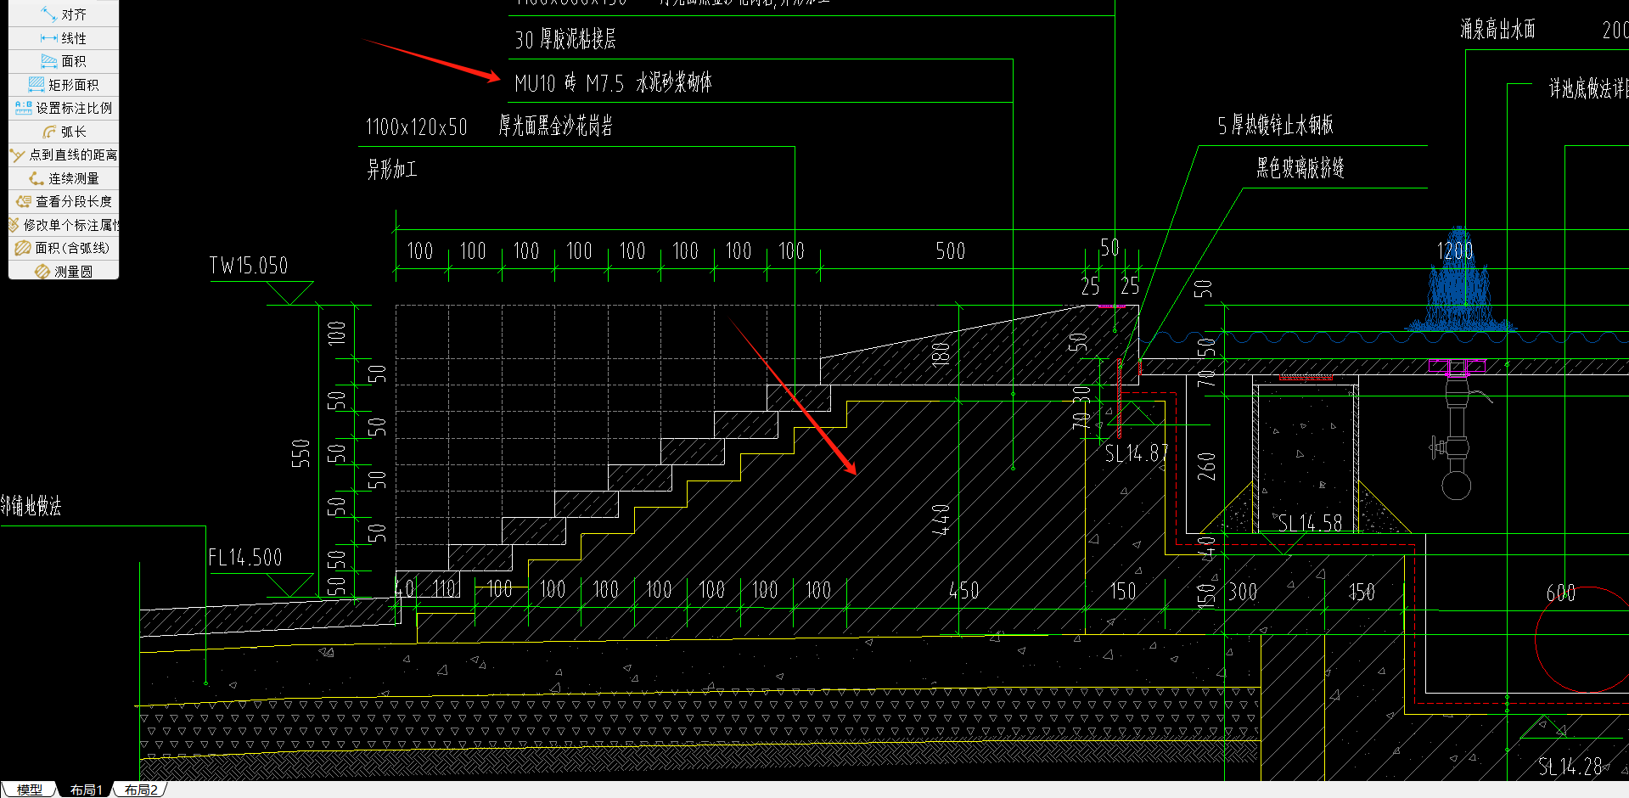Click the SL14.28 level text

tap(1570, 767)
